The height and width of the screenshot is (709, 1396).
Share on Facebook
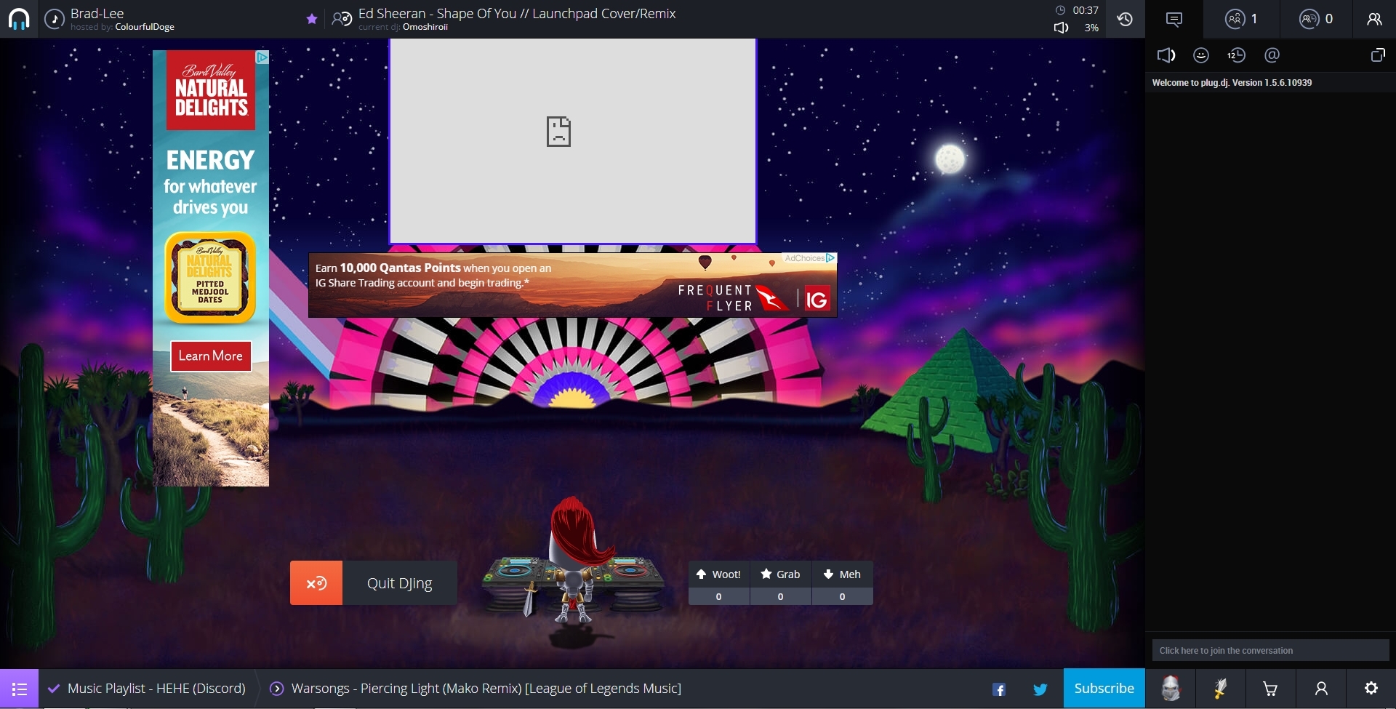(x=1000, y=689)
